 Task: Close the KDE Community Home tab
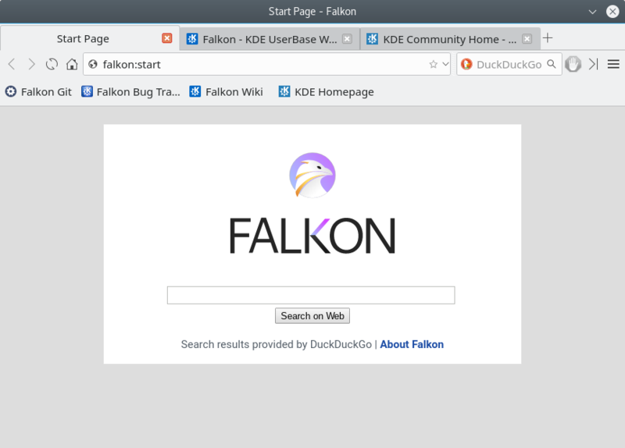tap(527, 38)
